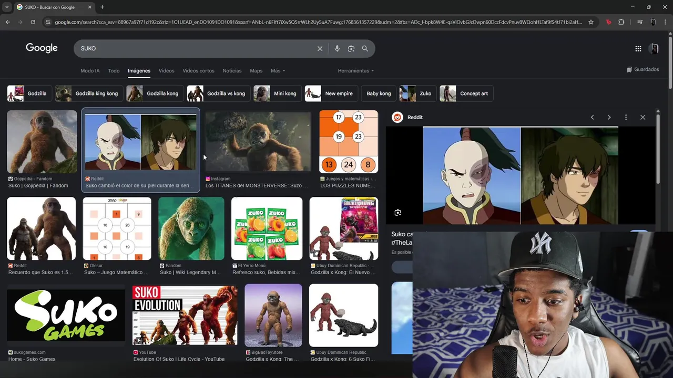Filter by Baby kong chip
The height and width of the screenshot is (378, 673).
[379, 93]
